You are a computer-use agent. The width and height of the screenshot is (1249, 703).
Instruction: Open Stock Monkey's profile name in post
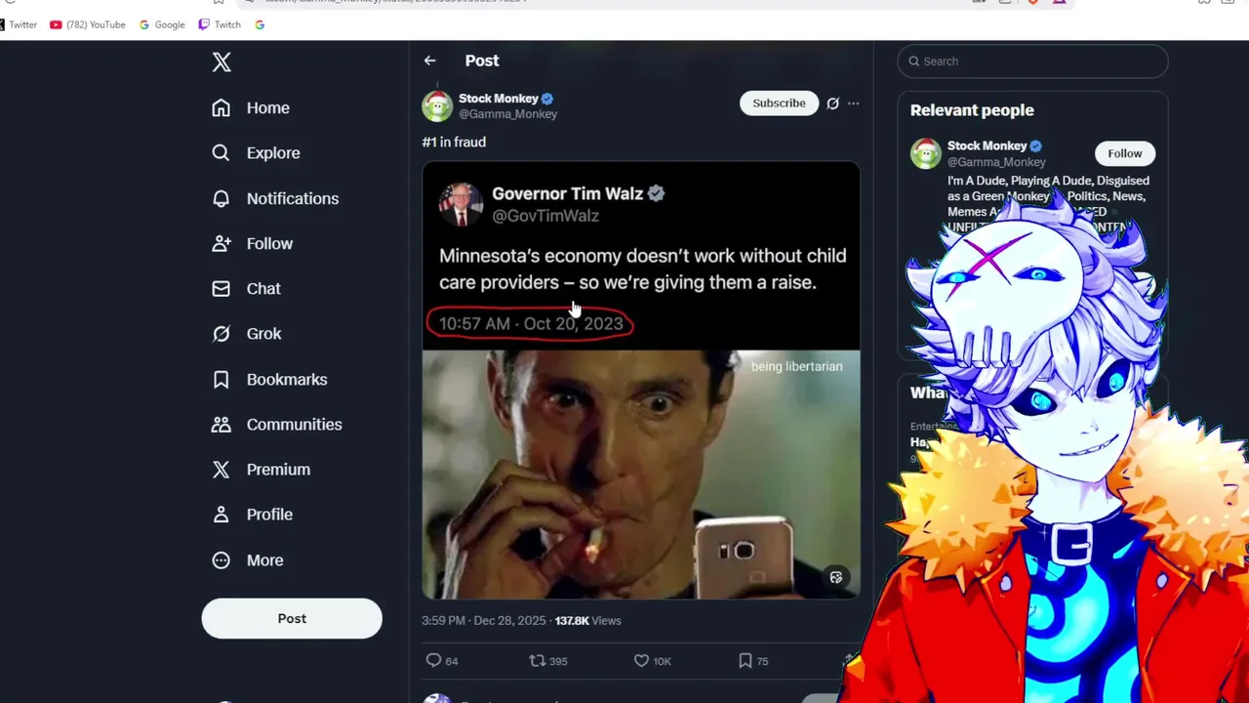point(499,99)
